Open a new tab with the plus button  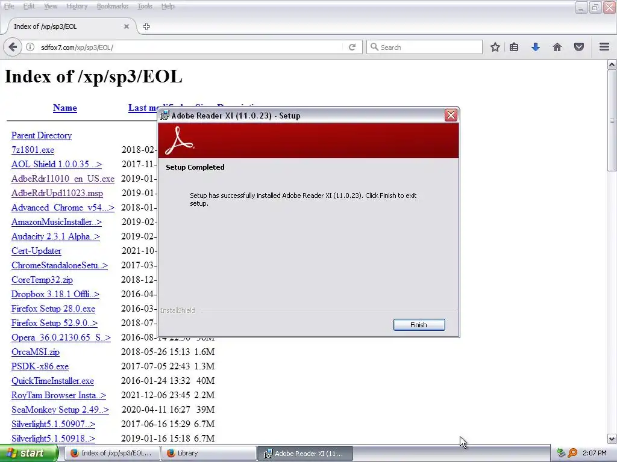pos(146,26)
